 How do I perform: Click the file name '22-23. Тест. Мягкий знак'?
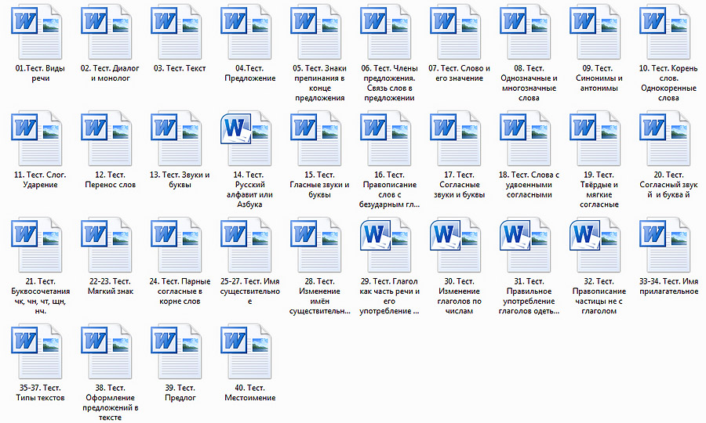pos(111,287)
